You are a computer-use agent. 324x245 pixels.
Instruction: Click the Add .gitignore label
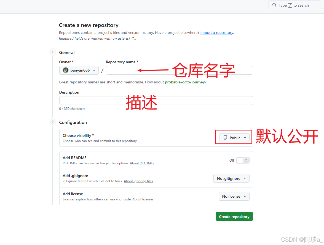click(76, 176)
